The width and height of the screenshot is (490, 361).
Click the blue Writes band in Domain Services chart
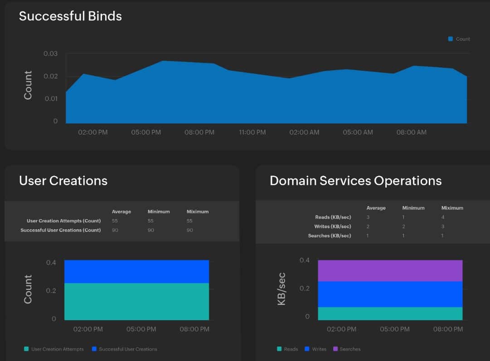(390, 294)
